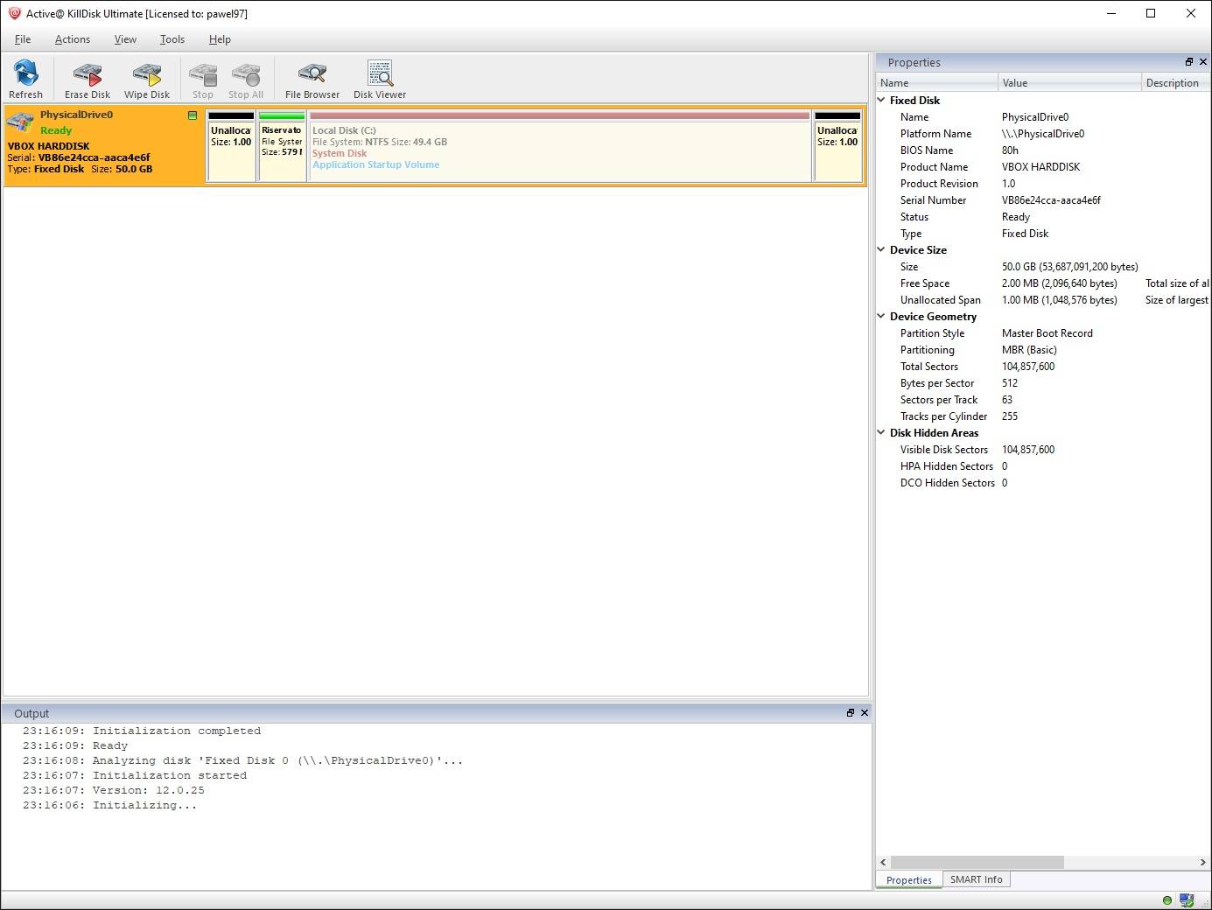Select the Riservato system reserved partition
This screenshot has height=910, width=1212.
coord(282,147)
